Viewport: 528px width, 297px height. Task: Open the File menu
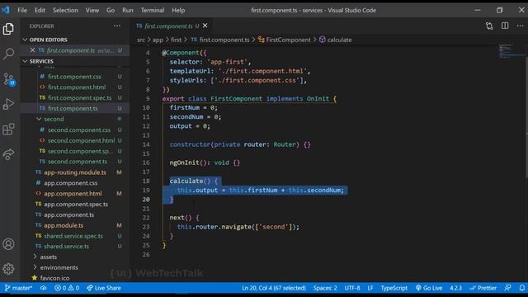(22, 10)
